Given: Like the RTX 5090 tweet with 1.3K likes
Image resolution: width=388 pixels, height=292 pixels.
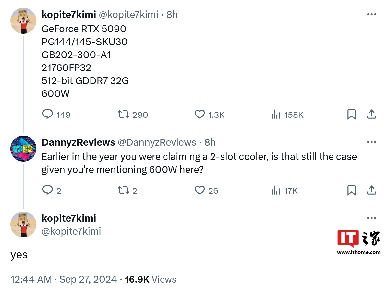Looking at the screenshot, I should [x=200, y=114].
